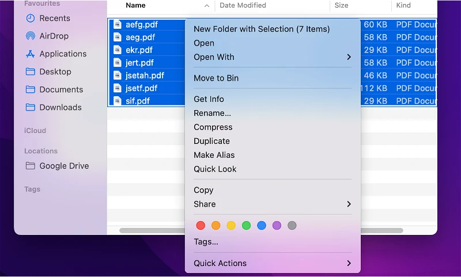Expand the Quick Actions submenu arrow
The width and height of the screenshot is (461, 277).
(x=349, y=263)
